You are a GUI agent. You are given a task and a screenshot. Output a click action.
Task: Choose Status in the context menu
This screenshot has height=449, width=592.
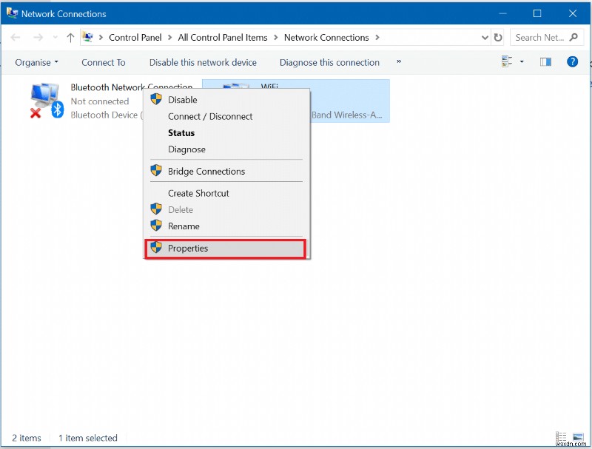[184, 132]
